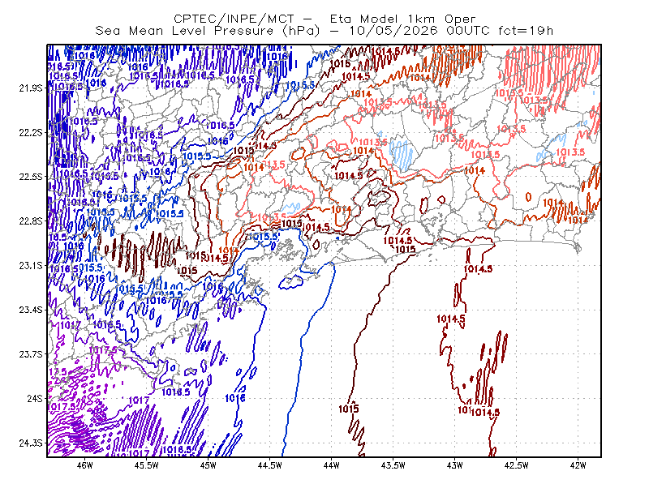Click the 'Eta Model 1km Oper' title text

[x=402, y=19]
